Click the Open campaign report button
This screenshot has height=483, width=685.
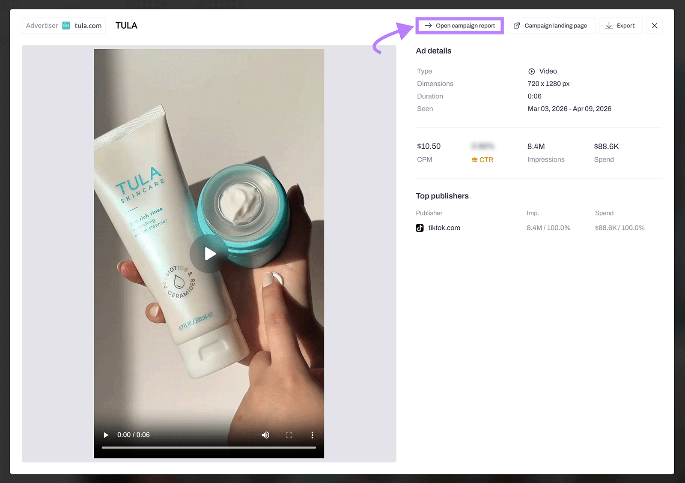pos(459,26)
